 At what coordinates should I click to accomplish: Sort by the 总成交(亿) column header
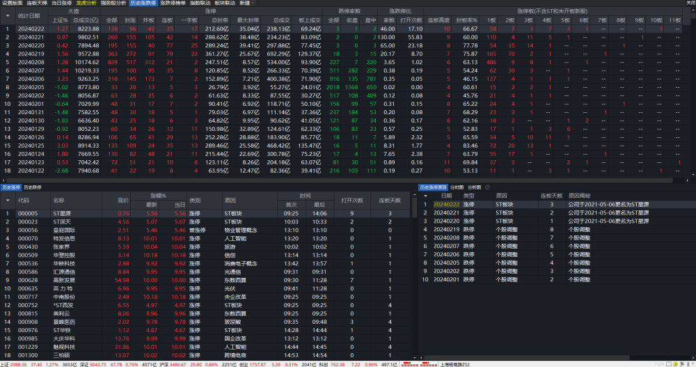click(86, 20)
